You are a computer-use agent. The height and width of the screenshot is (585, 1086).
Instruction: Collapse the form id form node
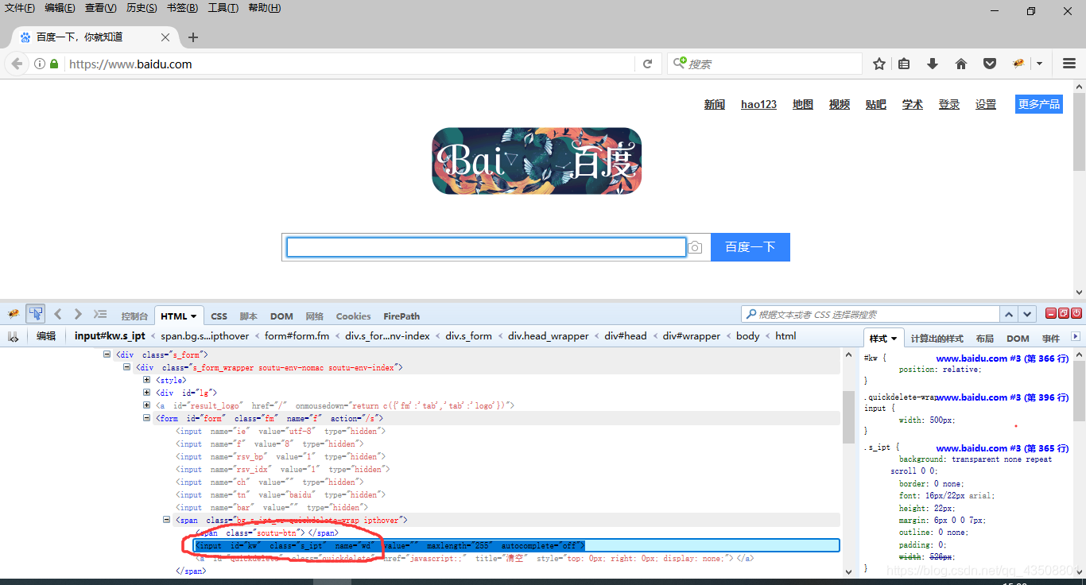tap(146, 418)
